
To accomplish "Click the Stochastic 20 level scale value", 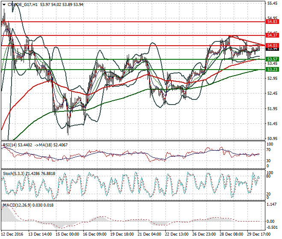I will (x=268, y=194).
